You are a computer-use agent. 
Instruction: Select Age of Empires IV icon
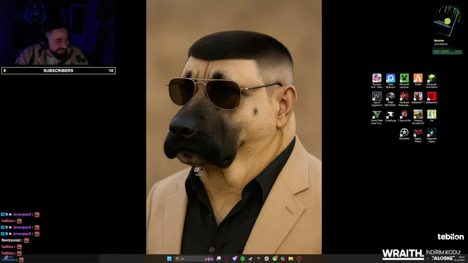(377, 99)
